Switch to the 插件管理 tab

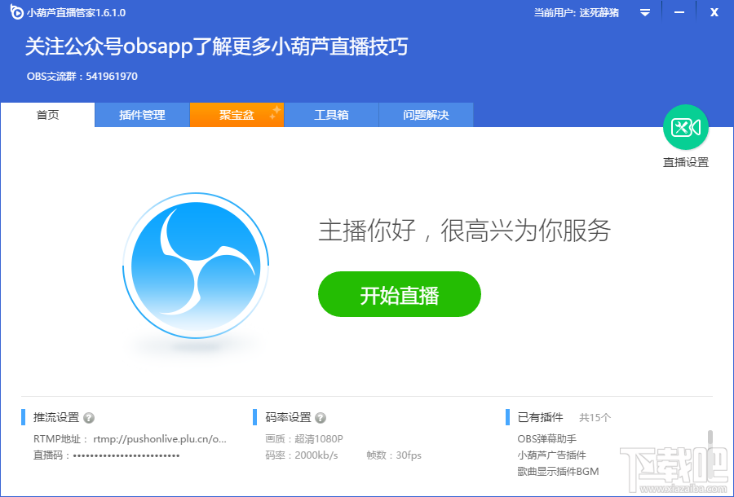[142, 115]
